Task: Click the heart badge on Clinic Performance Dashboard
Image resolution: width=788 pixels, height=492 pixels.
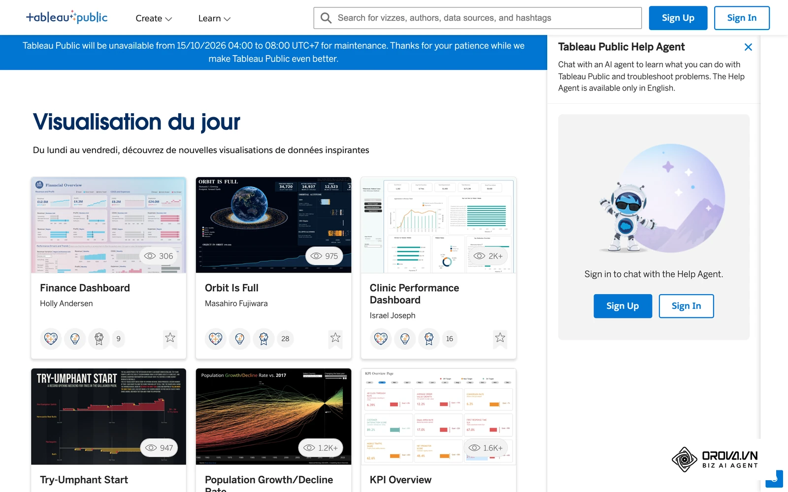Action: coord(381,338)
